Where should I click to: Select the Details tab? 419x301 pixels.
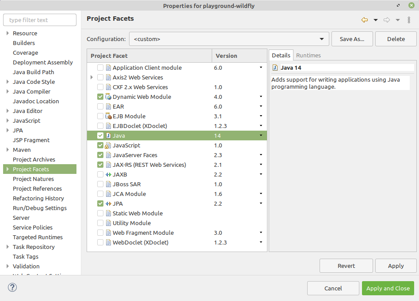pos(282,55)
